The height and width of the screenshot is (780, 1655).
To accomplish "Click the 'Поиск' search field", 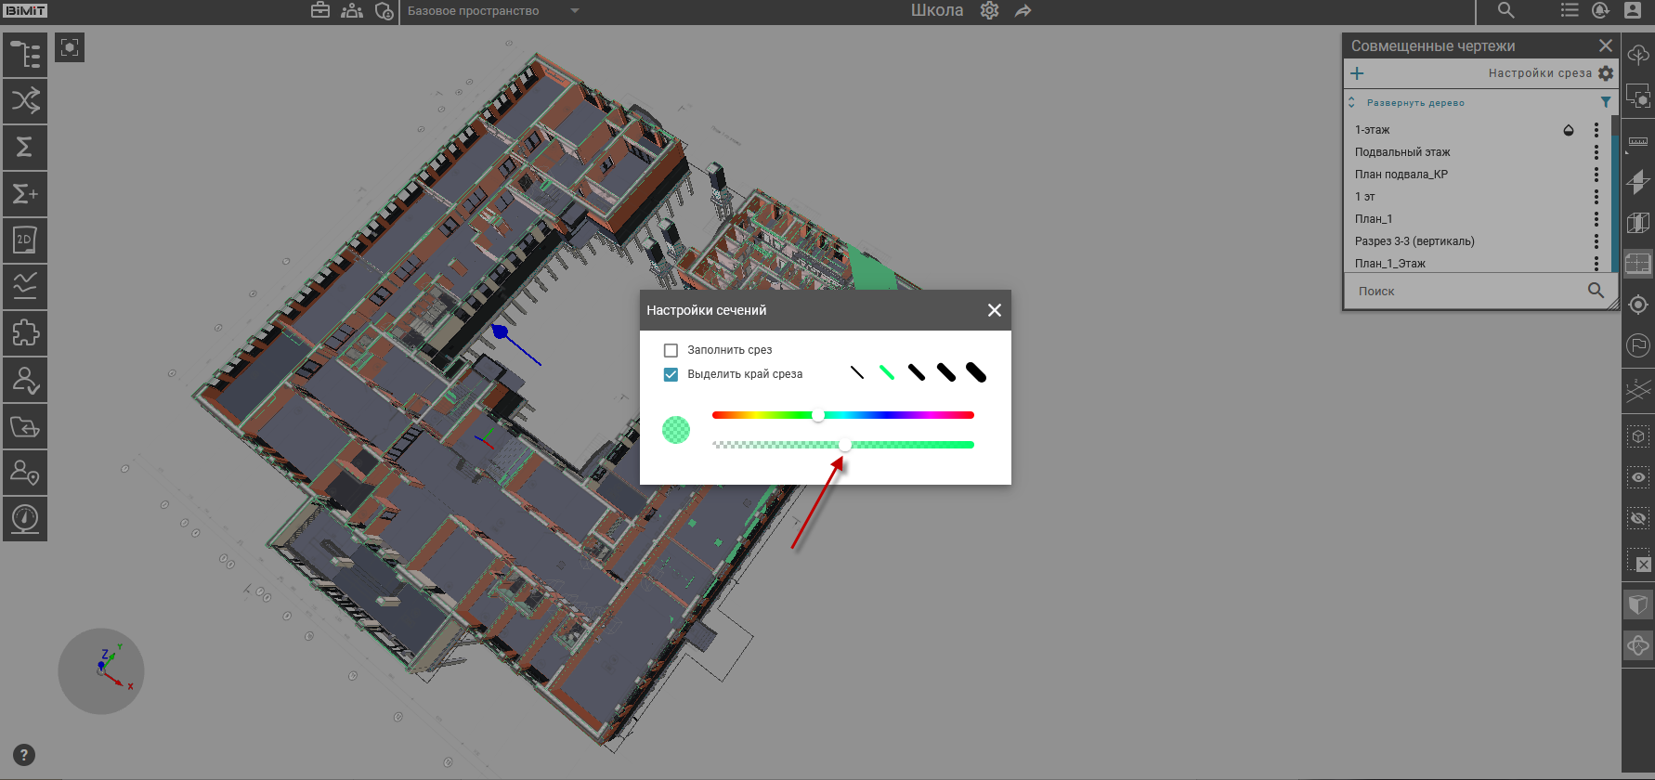I will [x=1467, y=292].
